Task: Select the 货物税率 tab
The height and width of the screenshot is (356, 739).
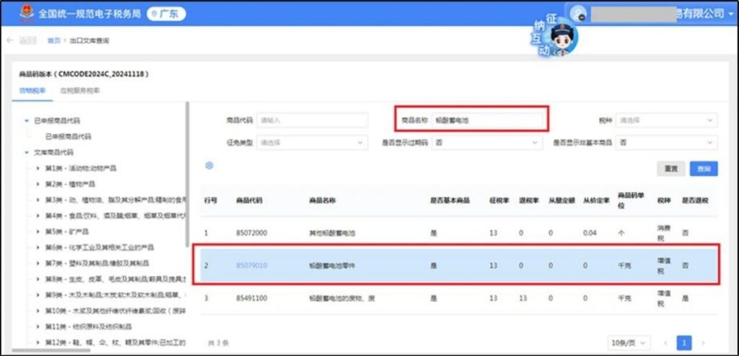Action: (x=32, y=91)
